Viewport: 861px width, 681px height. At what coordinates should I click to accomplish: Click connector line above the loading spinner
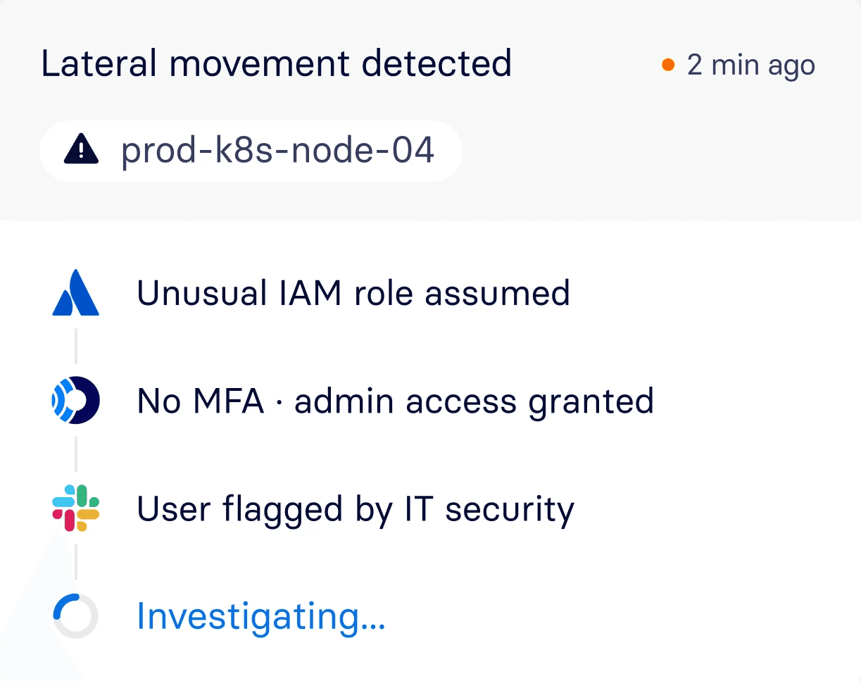76,561
